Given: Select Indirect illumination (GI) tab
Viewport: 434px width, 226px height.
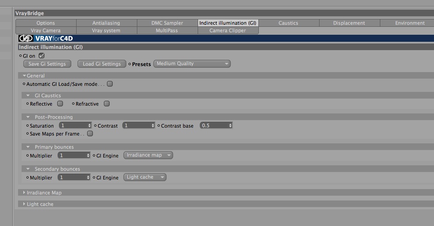Looking at the screenshot, I should [x=228, y=23].
